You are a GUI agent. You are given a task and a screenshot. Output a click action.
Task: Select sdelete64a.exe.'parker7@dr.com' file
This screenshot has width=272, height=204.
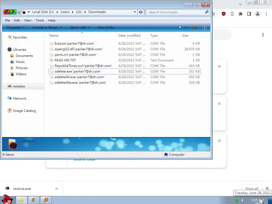click(125, 82)
